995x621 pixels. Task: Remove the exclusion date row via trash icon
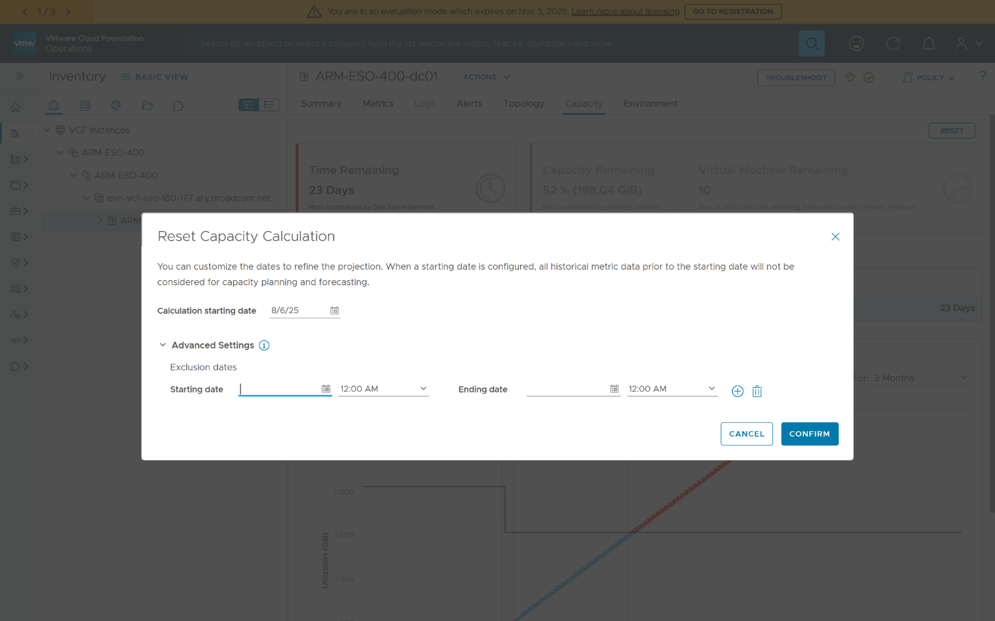pyautogui.click(x=757, y=391)
